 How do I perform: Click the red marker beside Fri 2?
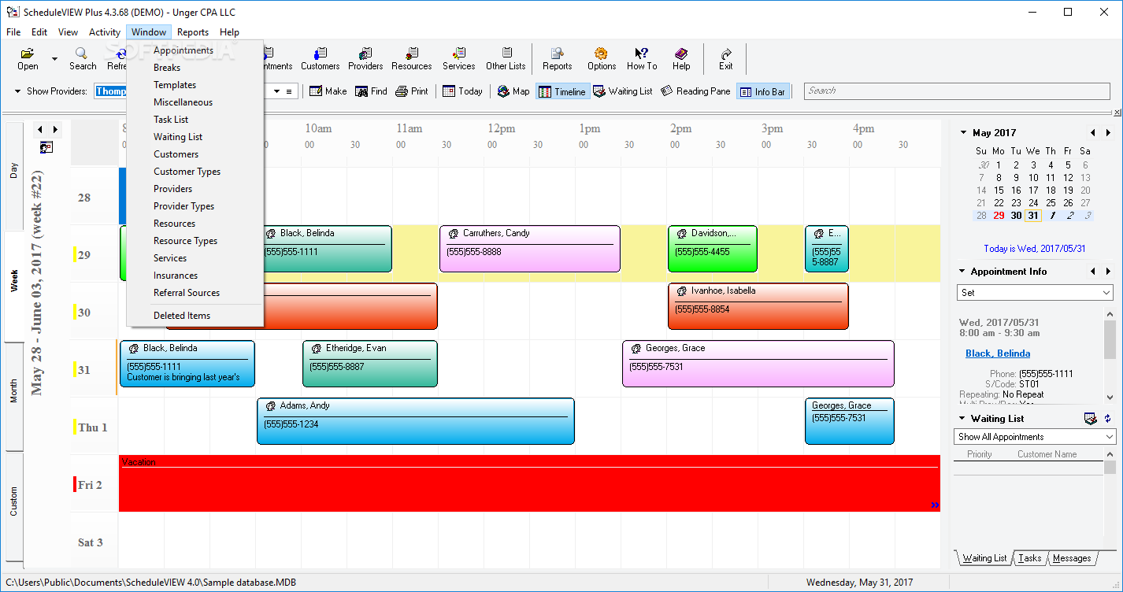(x=75, y=484)
